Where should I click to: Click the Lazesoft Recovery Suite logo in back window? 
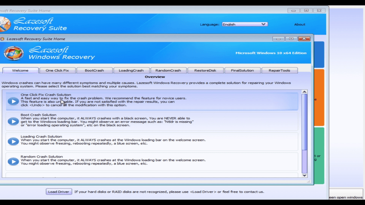[x=5, y=24]
